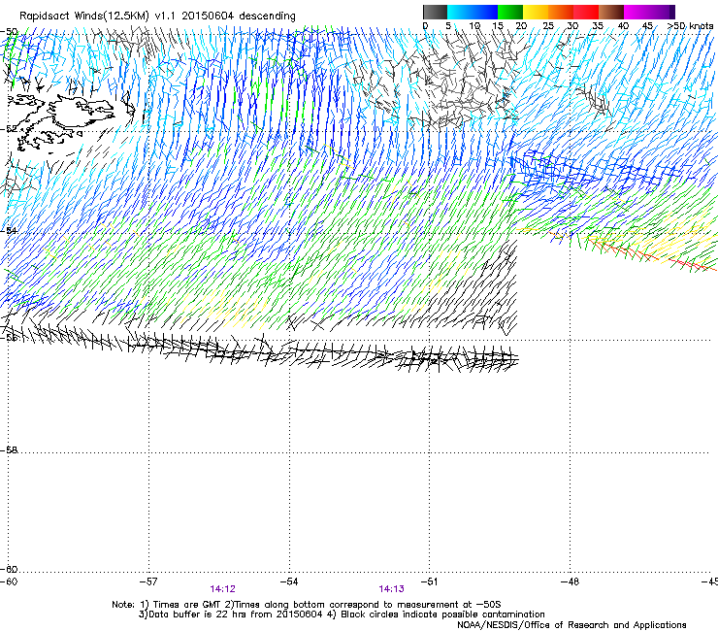Click the latitude label -60
Image resolution: width=718 pixels, height=631 pixels.
9,569
